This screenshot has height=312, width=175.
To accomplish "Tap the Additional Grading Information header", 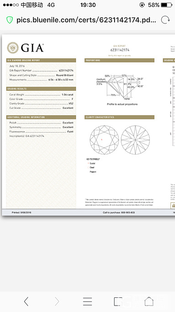I will click(41, 117).
